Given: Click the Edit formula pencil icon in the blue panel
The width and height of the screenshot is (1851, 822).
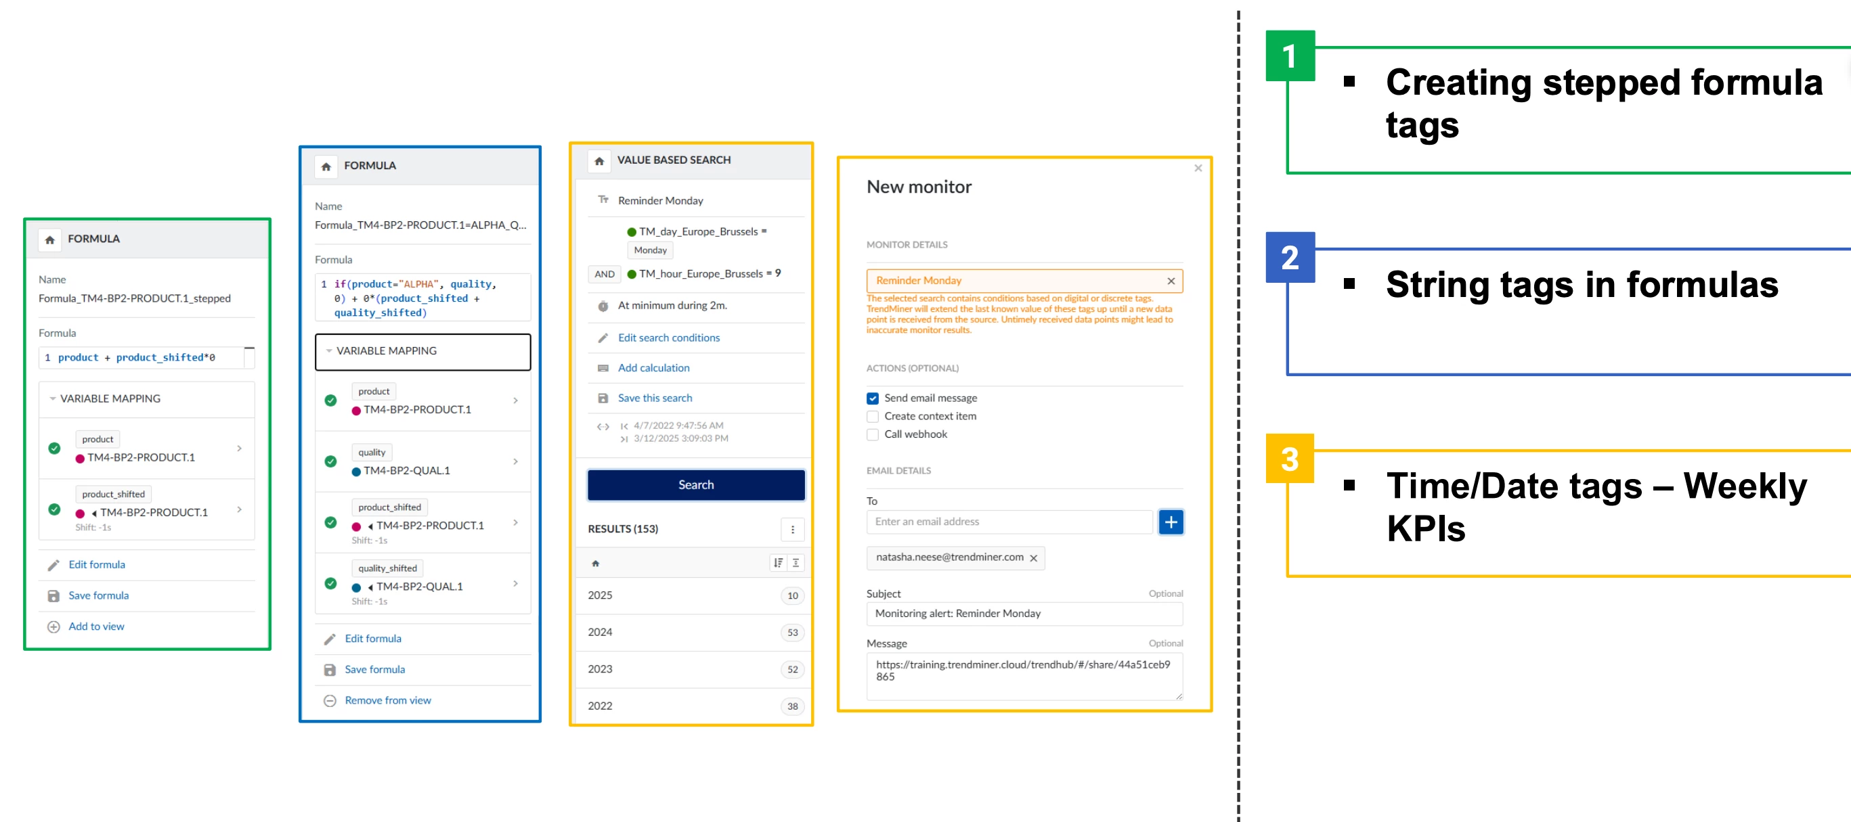Looking at the screenshot, I should pos(330,638).
